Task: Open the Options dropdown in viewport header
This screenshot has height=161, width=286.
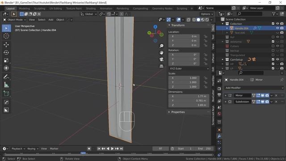Action: (206, 14)
